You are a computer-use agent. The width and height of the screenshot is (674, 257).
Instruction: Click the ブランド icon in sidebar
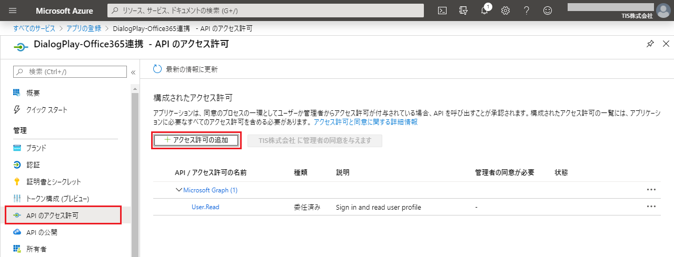[16, 148]
